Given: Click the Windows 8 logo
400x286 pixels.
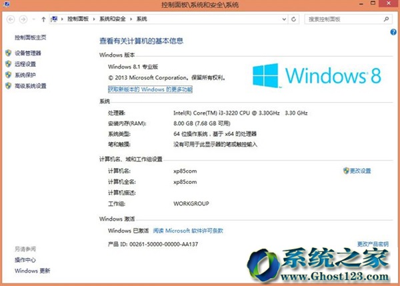Looking at the screenshot, I should tap(317, 75).
